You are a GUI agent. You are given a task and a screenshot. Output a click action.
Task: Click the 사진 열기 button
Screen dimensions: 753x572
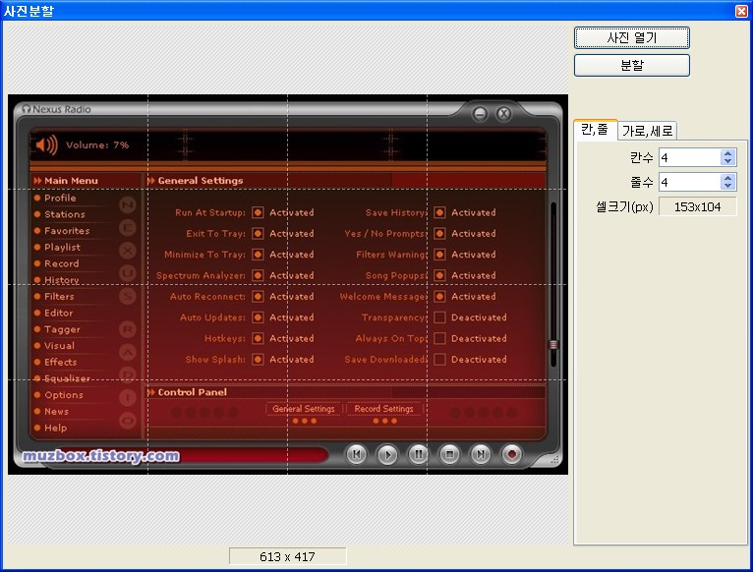(x=631, y=38)
